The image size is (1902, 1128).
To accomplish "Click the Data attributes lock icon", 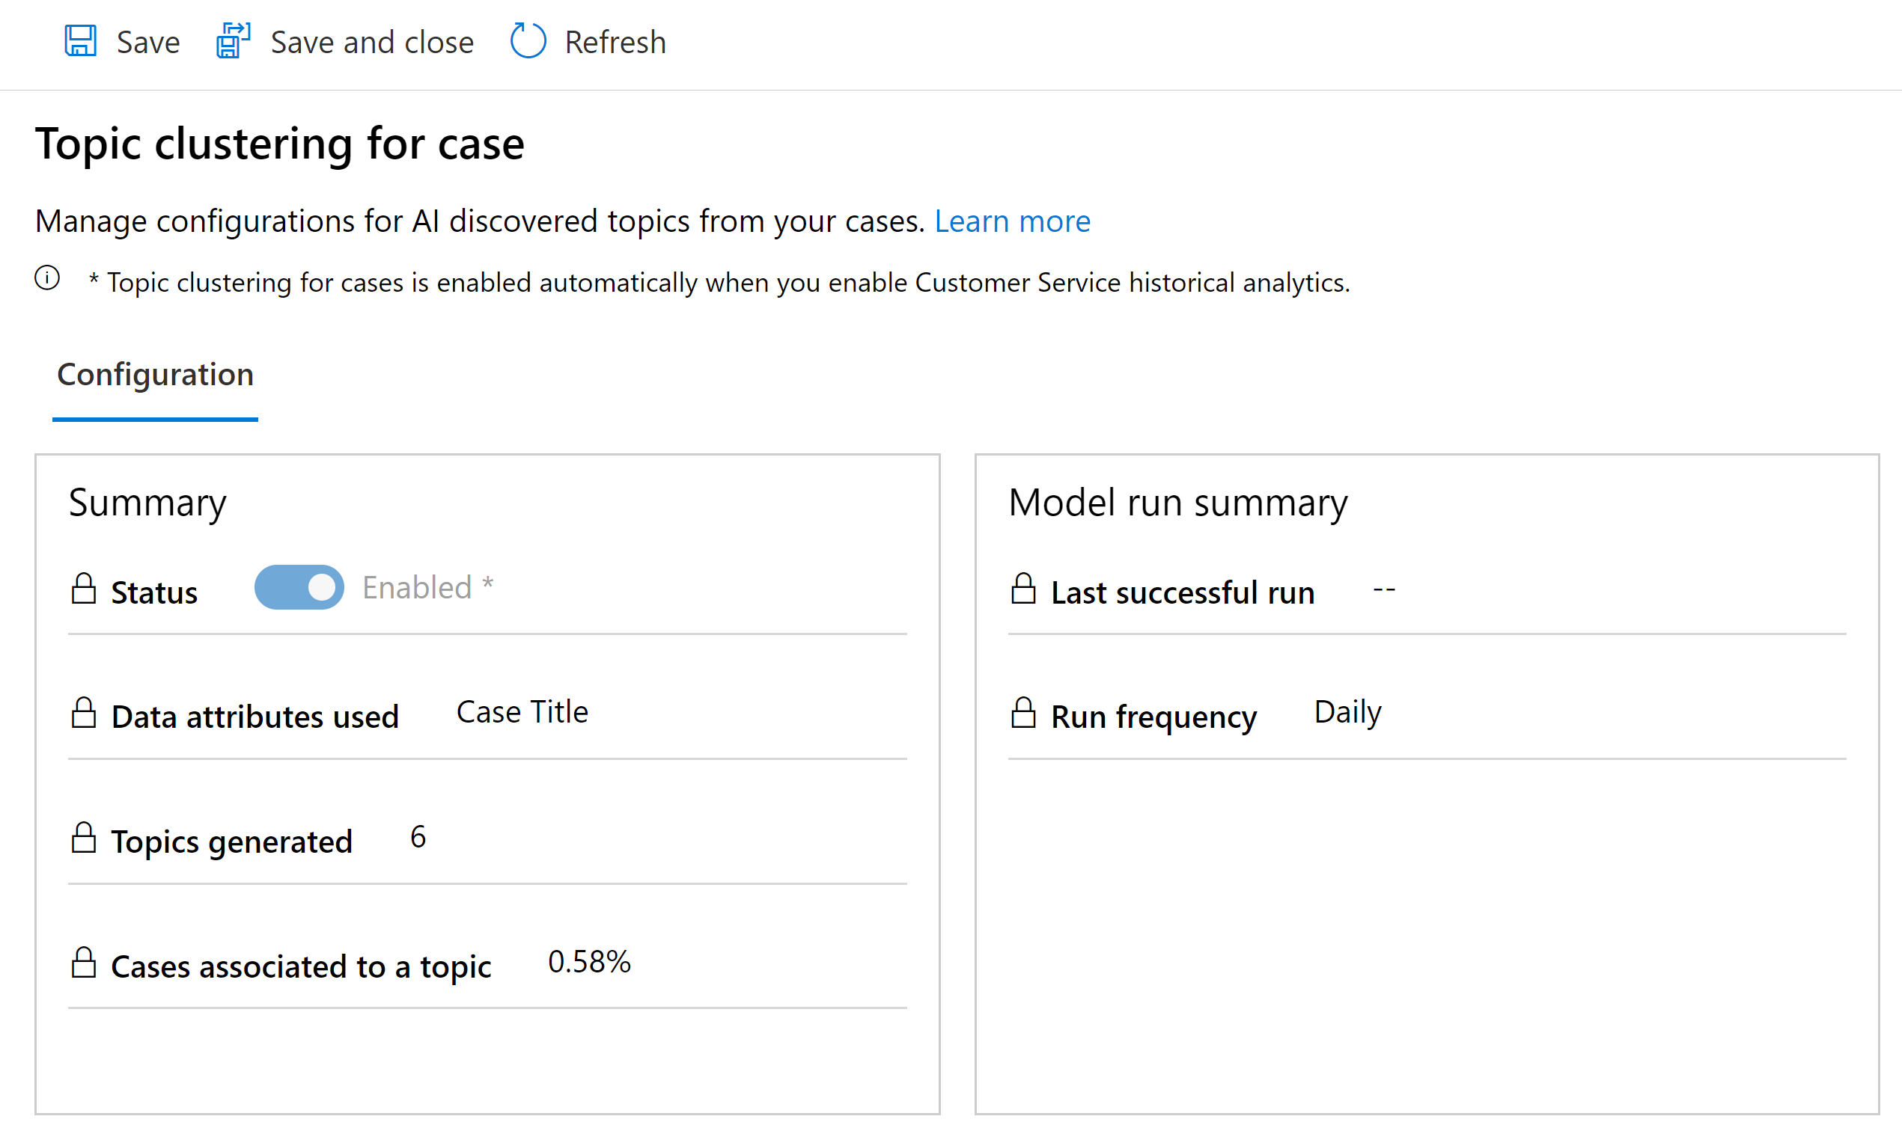I will pos(83,709).
